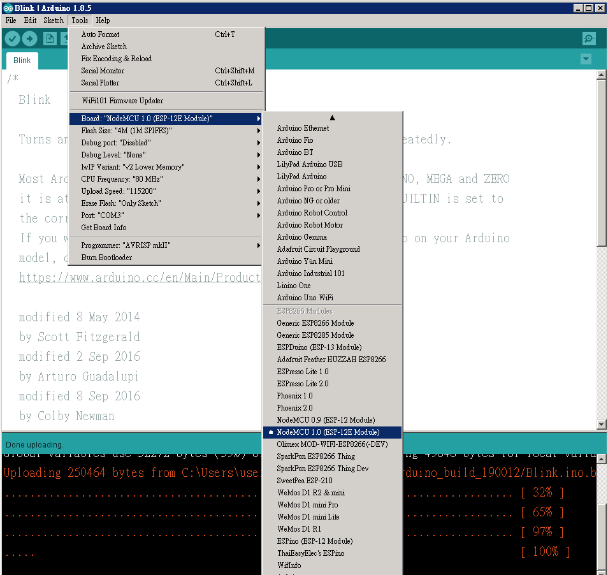Pick SparkFun ESP8266 Thing Dev board
Viewport: 608px width, 575px height.
click(x=332, y=469)
